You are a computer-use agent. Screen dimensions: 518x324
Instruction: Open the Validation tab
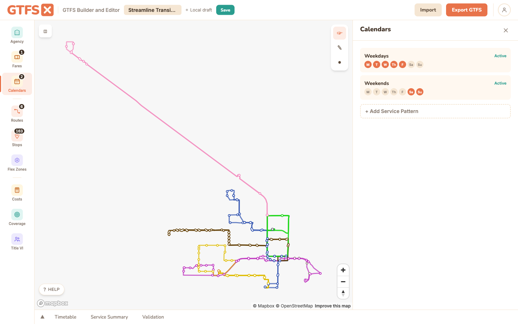(153, 317)
